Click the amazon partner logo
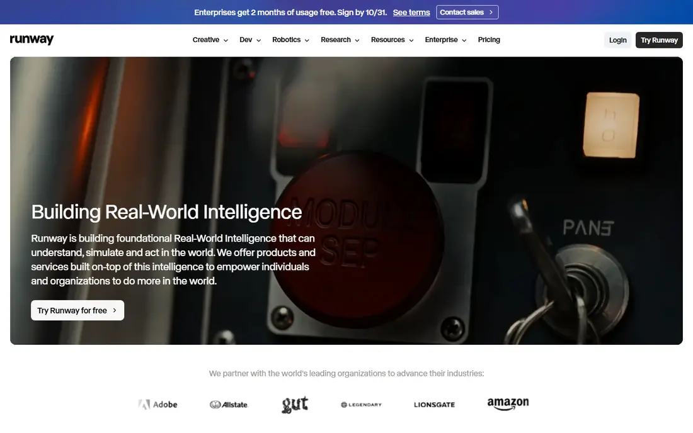Image resolution: width=693 pixels, height=433 pixels. [508, 404]
